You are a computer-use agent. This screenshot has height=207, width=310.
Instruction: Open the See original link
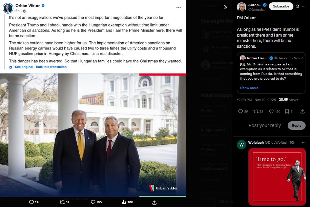click(x=24, y=67)
